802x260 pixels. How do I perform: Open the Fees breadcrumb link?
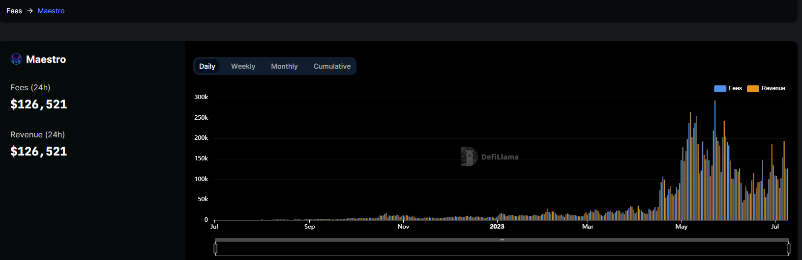tap(14, 11)
